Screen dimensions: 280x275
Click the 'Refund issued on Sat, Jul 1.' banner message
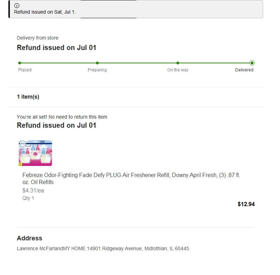tap(45, 12)
